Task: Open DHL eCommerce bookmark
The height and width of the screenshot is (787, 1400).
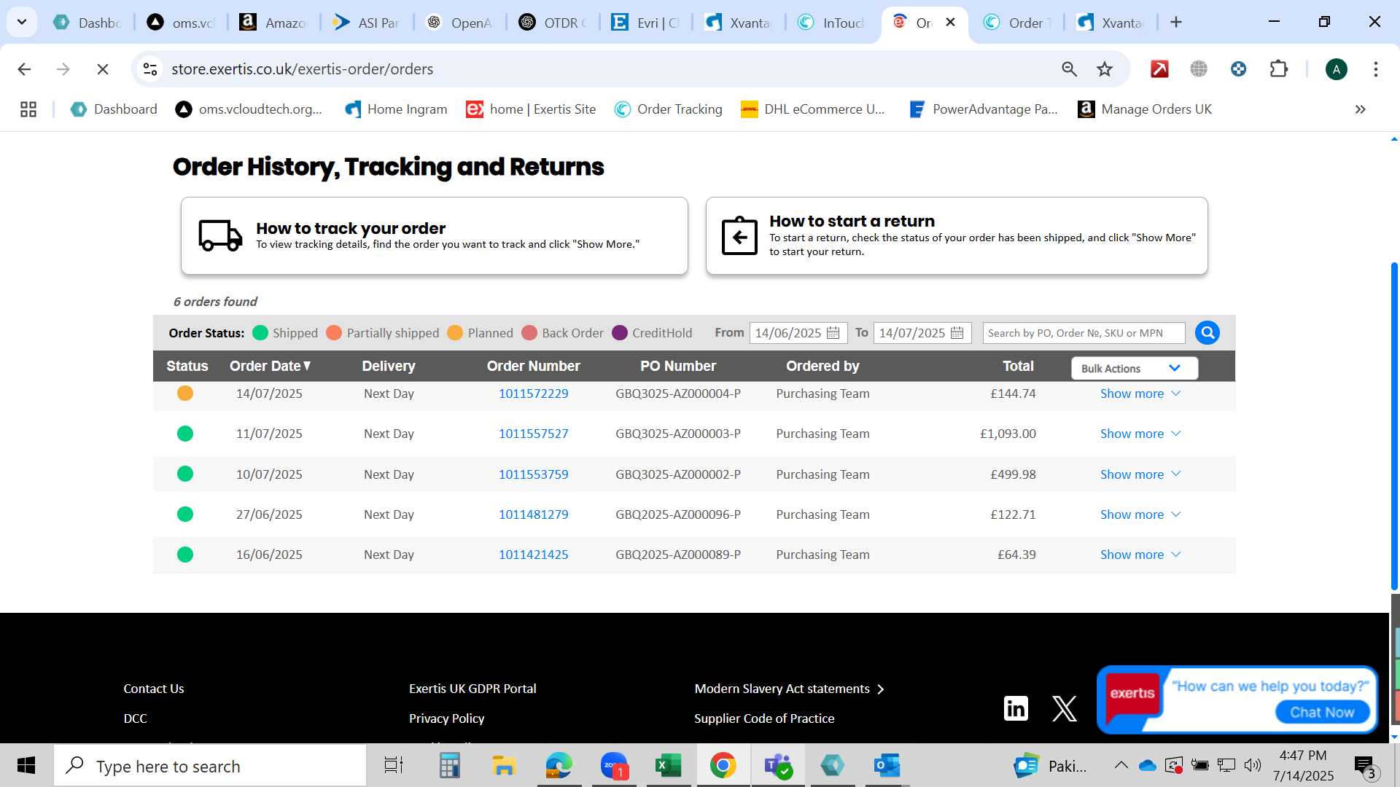Action: tap(812, 109)
